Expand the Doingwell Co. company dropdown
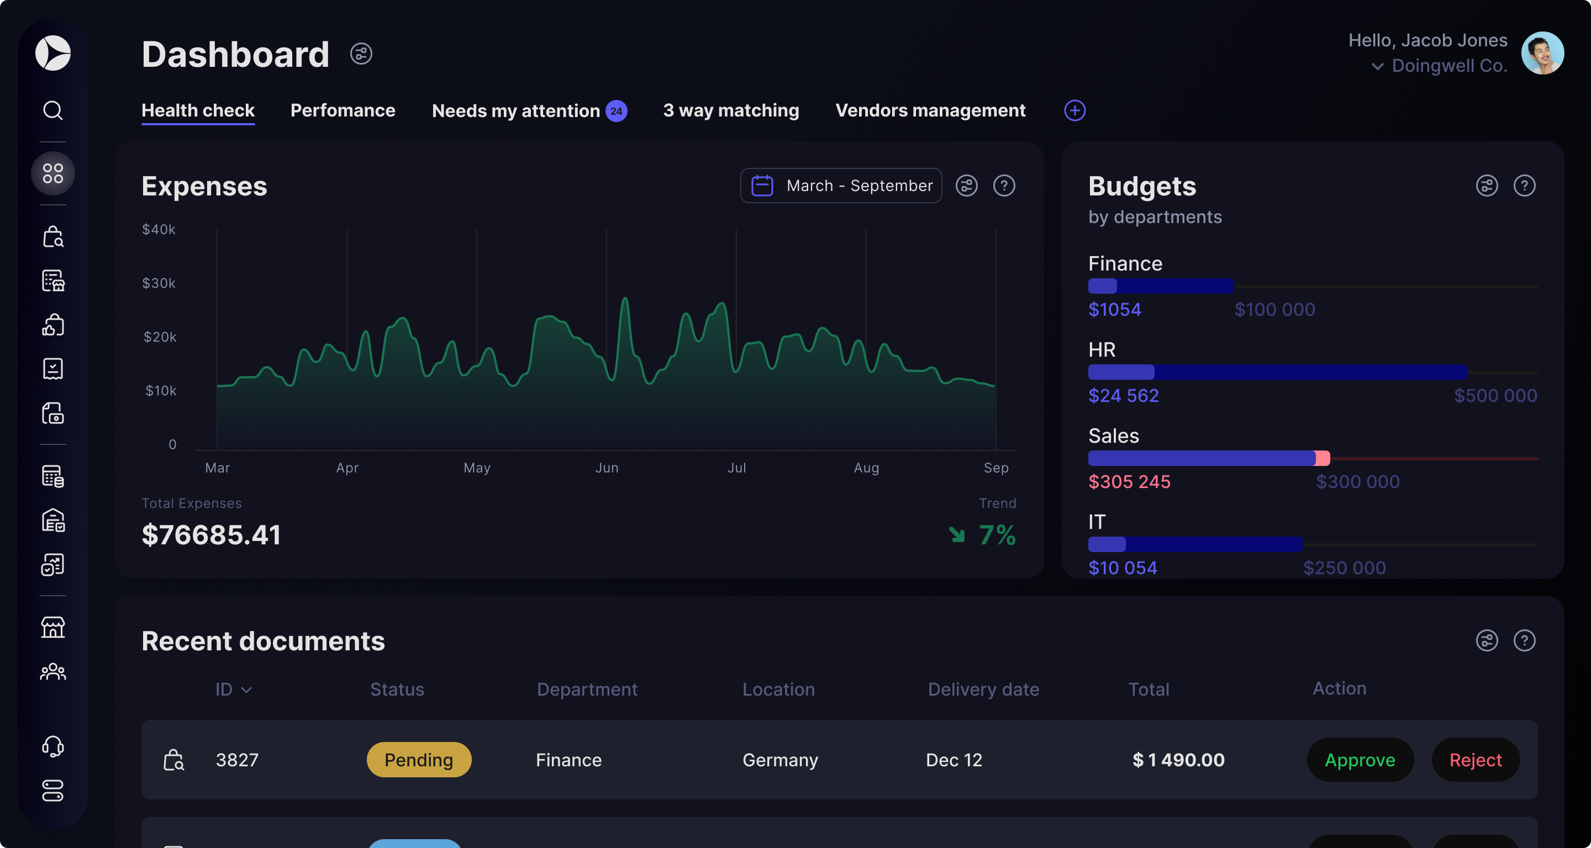 coord(1377,66)
